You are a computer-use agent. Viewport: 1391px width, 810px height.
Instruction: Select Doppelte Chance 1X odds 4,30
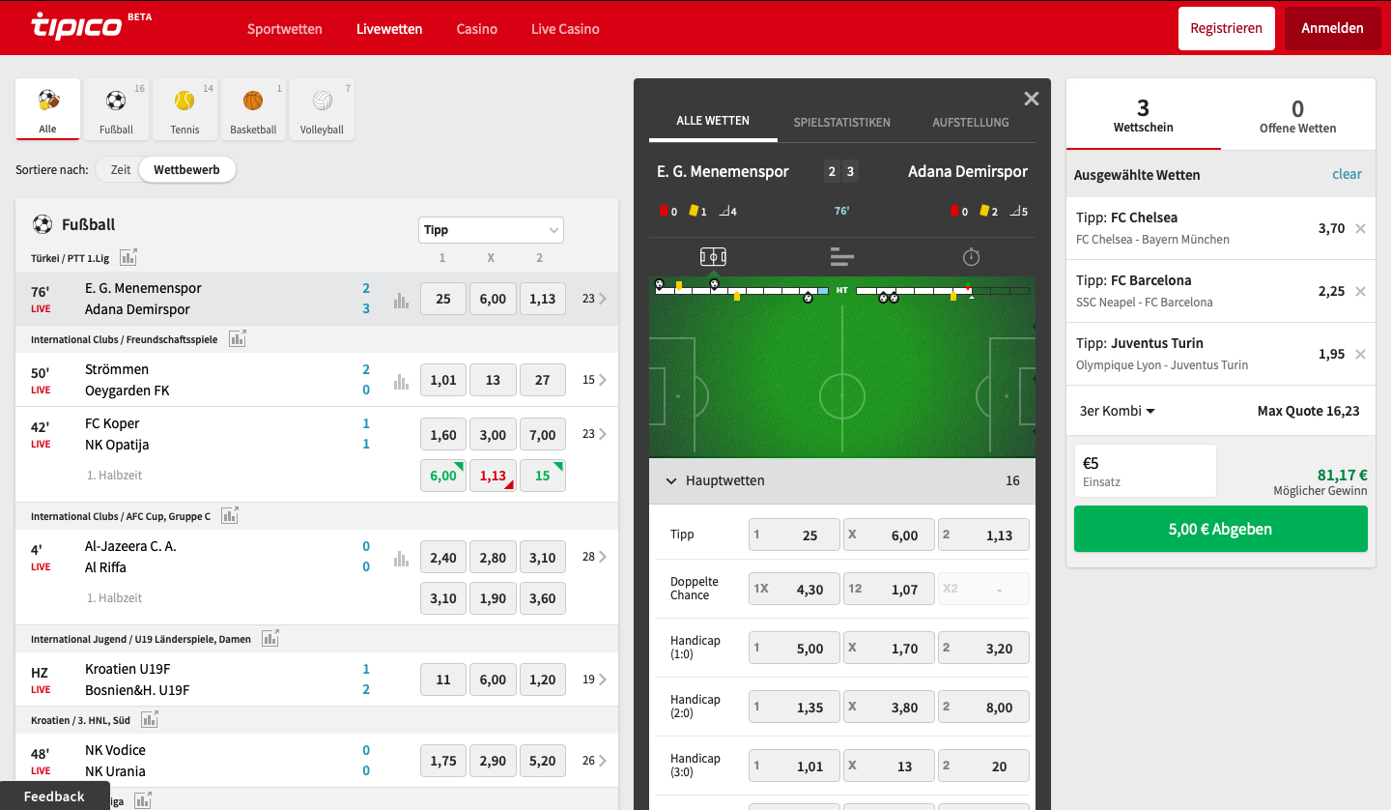pos(794,589)
